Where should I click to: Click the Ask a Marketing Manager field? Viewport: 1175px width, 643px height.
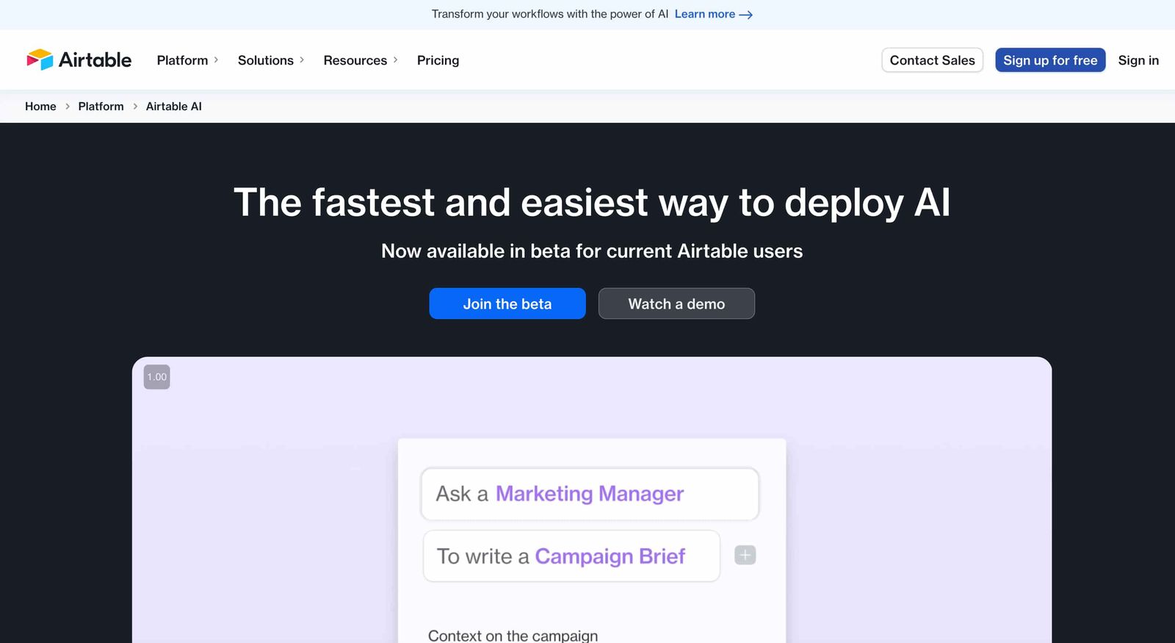(590, 494)
